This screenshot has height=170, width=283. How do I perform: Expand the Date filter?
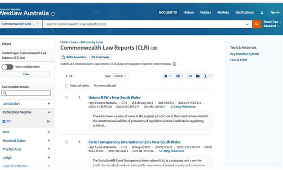pos(49,132)
